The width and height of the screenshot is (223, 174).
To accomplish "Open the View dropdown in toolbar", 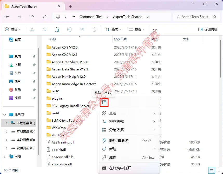I will point(136,29).
